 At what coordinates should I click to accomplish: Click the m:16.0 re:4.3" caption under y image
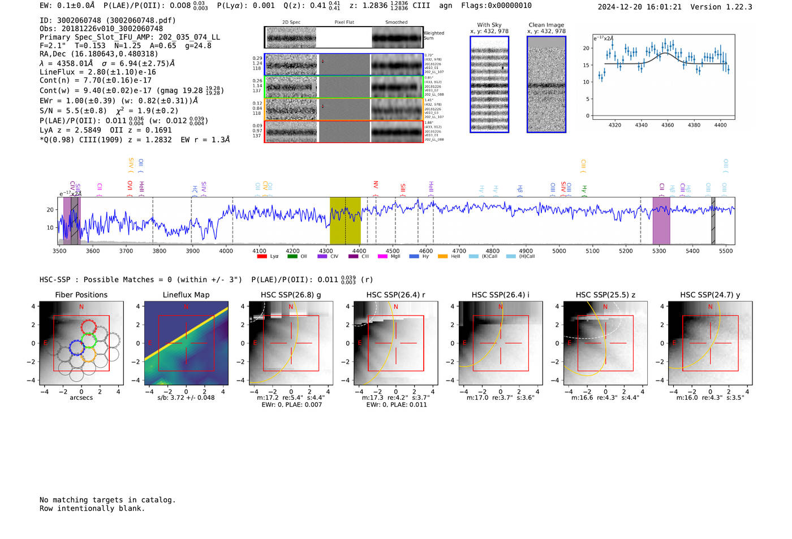[x=711, y=398]
